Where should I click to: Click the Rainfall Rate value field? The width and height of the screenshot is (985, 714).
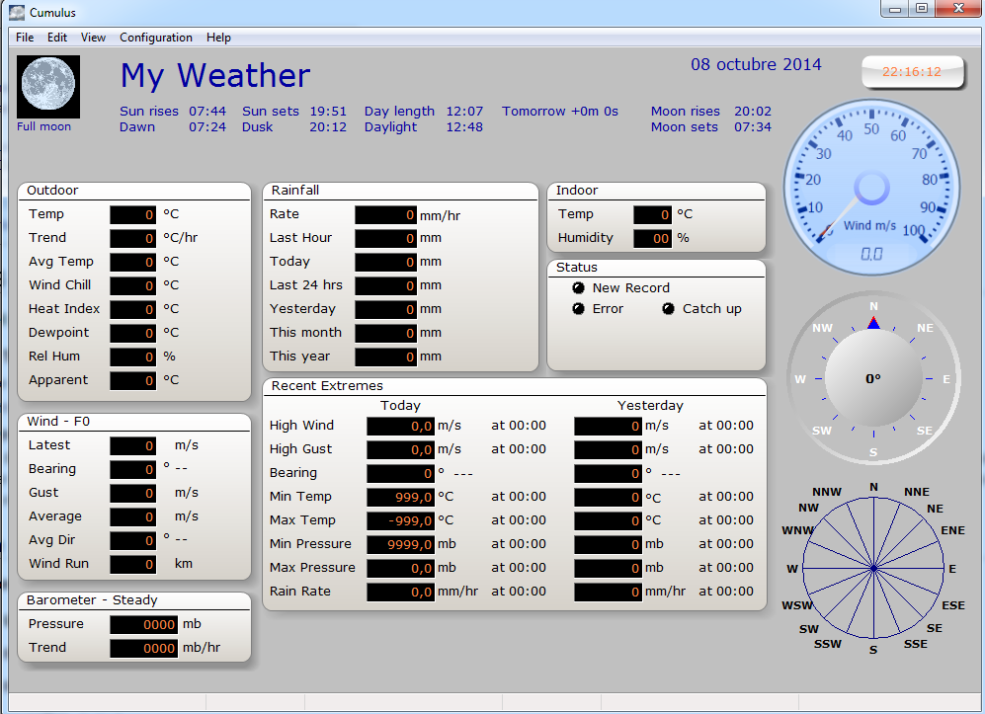pyautogui.click(x=385, y=214)
